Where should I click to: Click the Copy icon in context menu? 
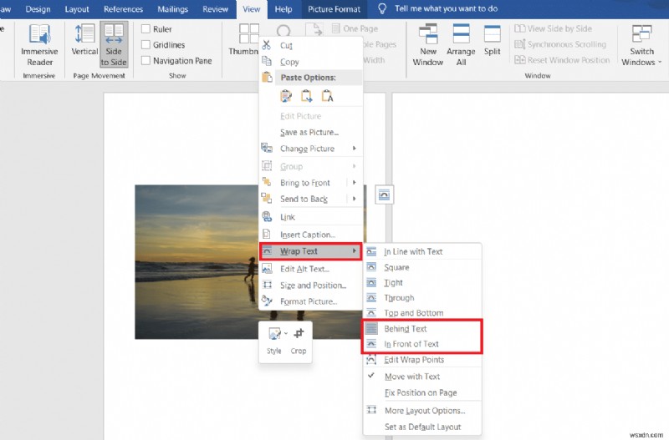coord(267,61)
